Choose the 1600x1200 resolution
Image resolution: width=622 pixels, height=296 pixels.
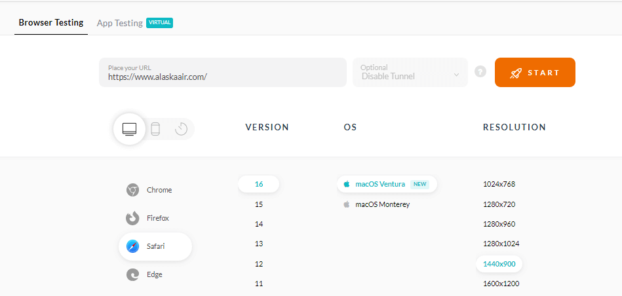pos(501,284)
